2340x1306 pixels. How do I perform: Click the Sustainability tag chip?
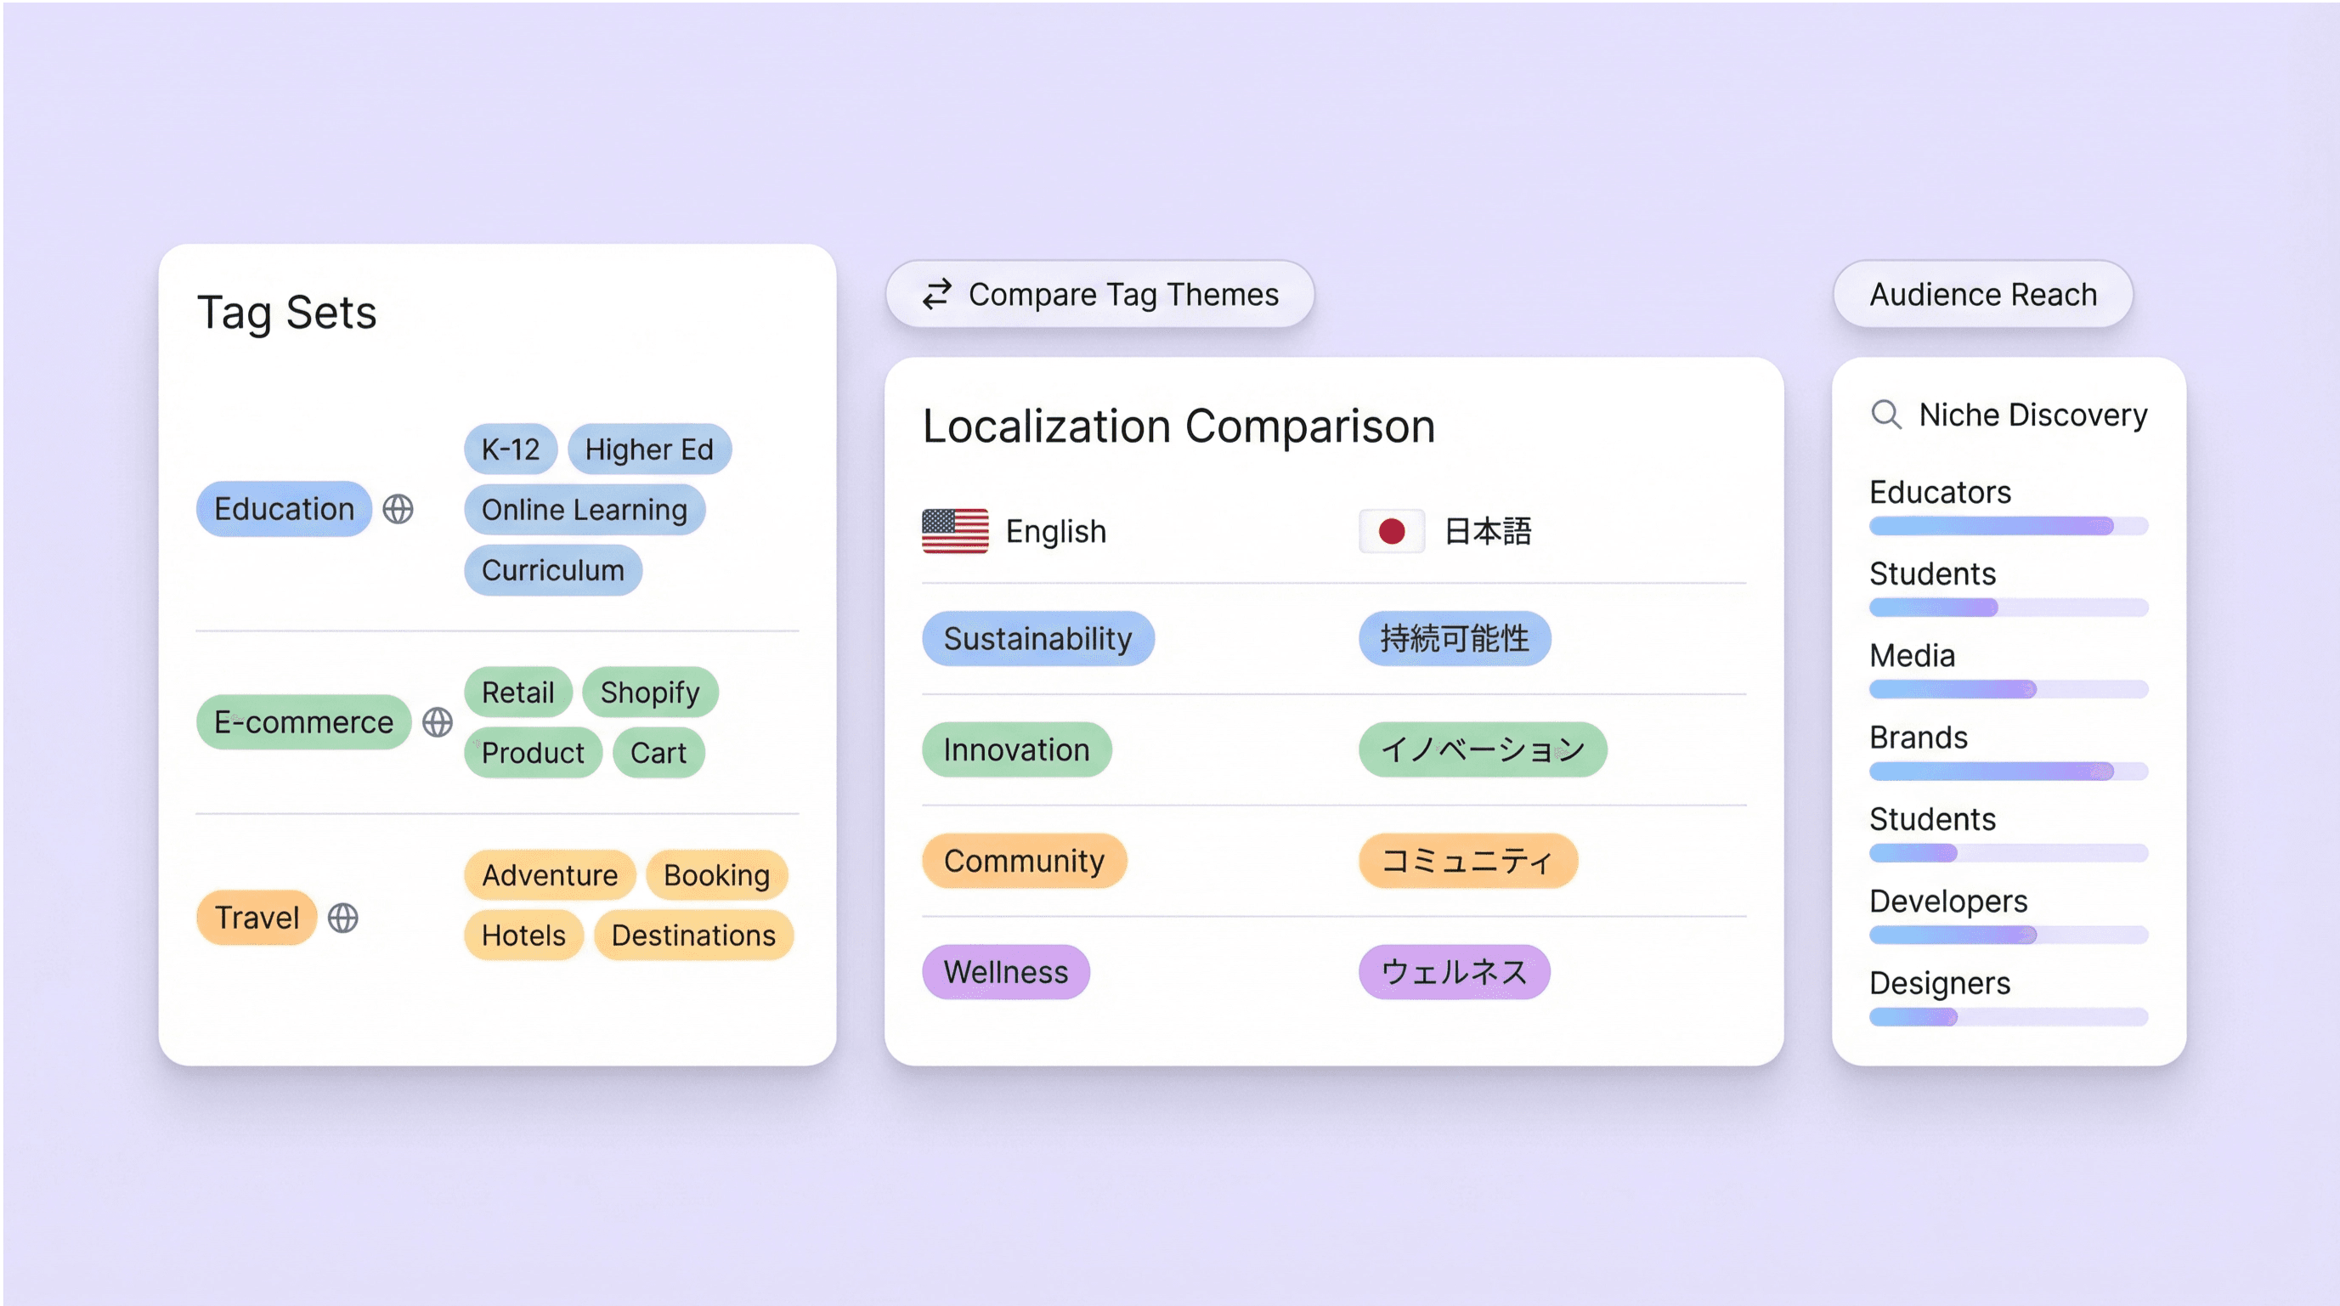[1037, 638]
